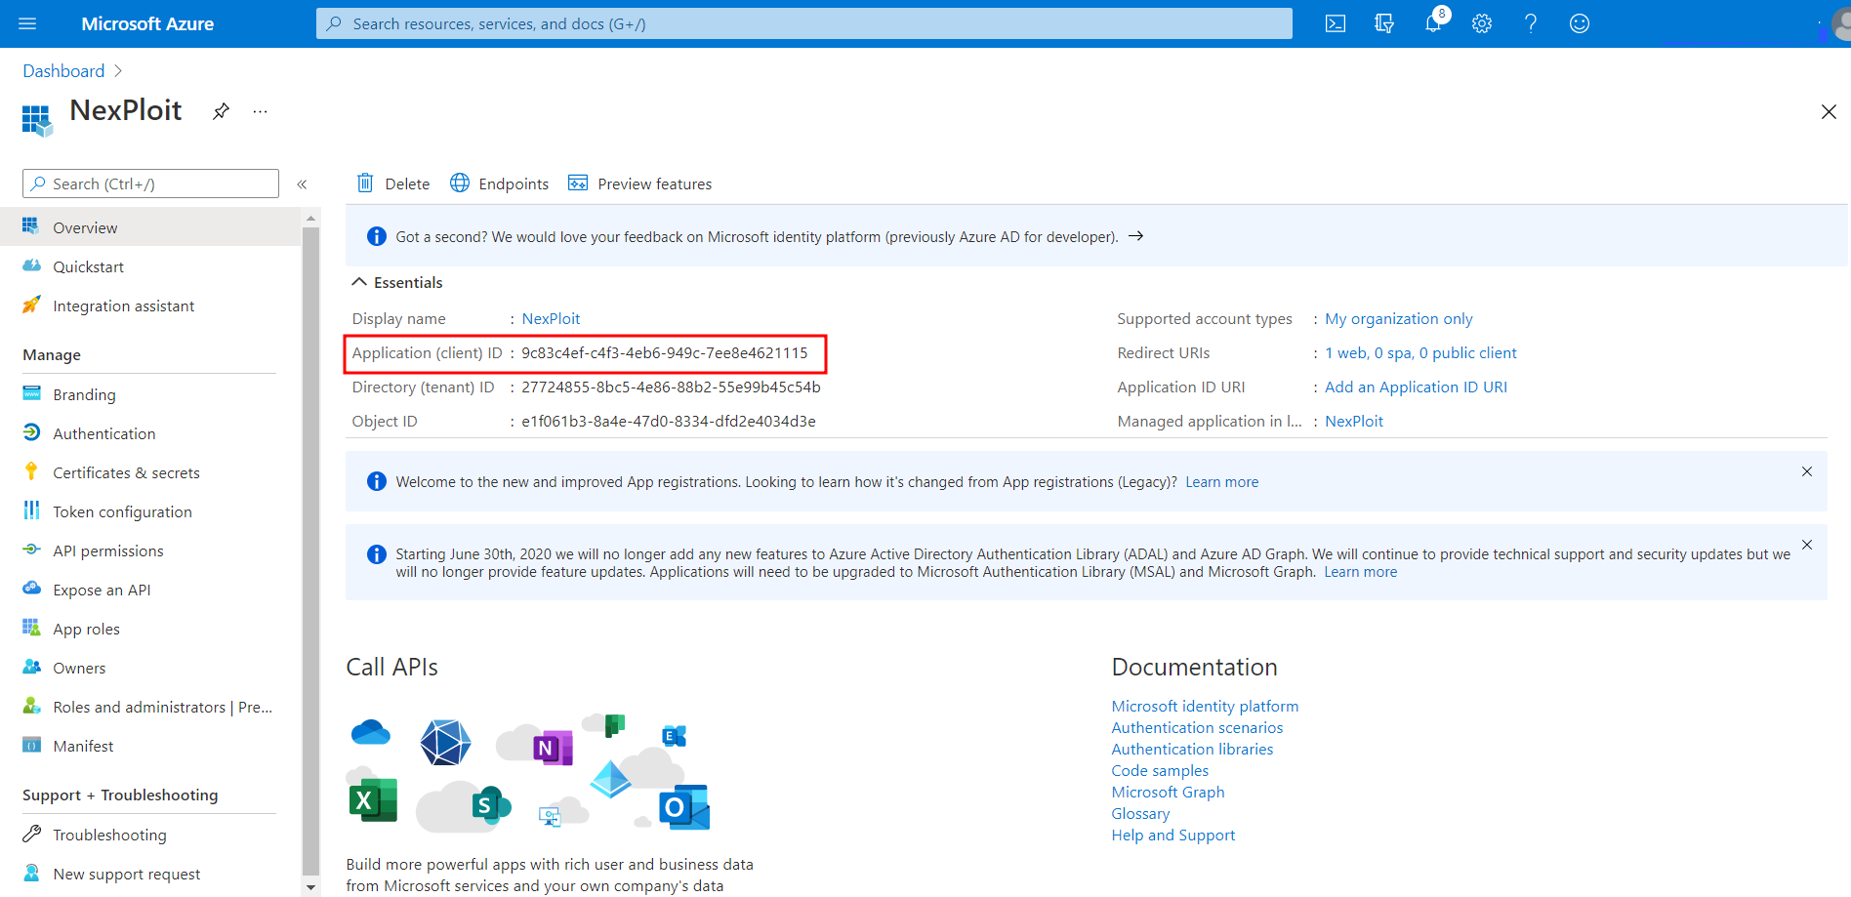The width and height of the screenshot is (1851, 897).
Task: Click the Application (client) ID value
Action: tap(665, 352)
